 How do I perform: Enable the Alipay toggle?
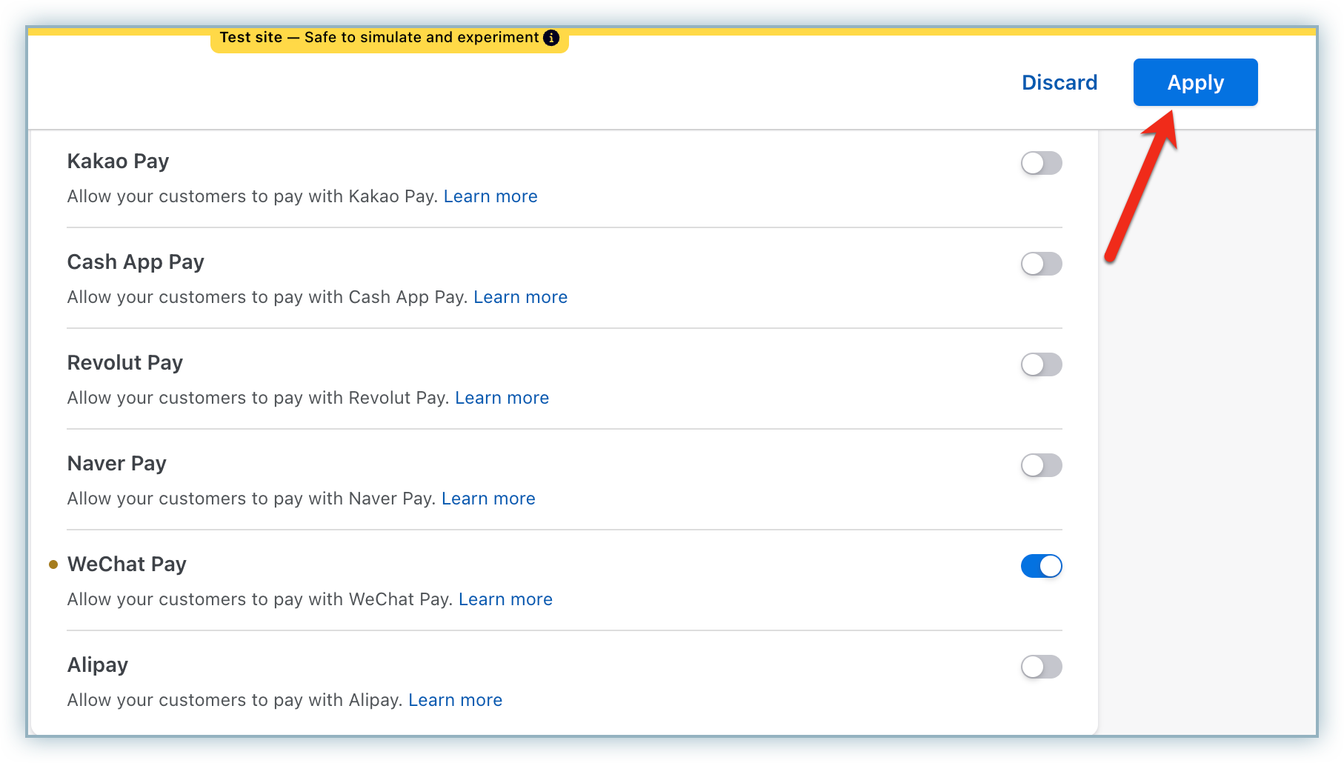pyautogui.click(x=1041, y=667)
